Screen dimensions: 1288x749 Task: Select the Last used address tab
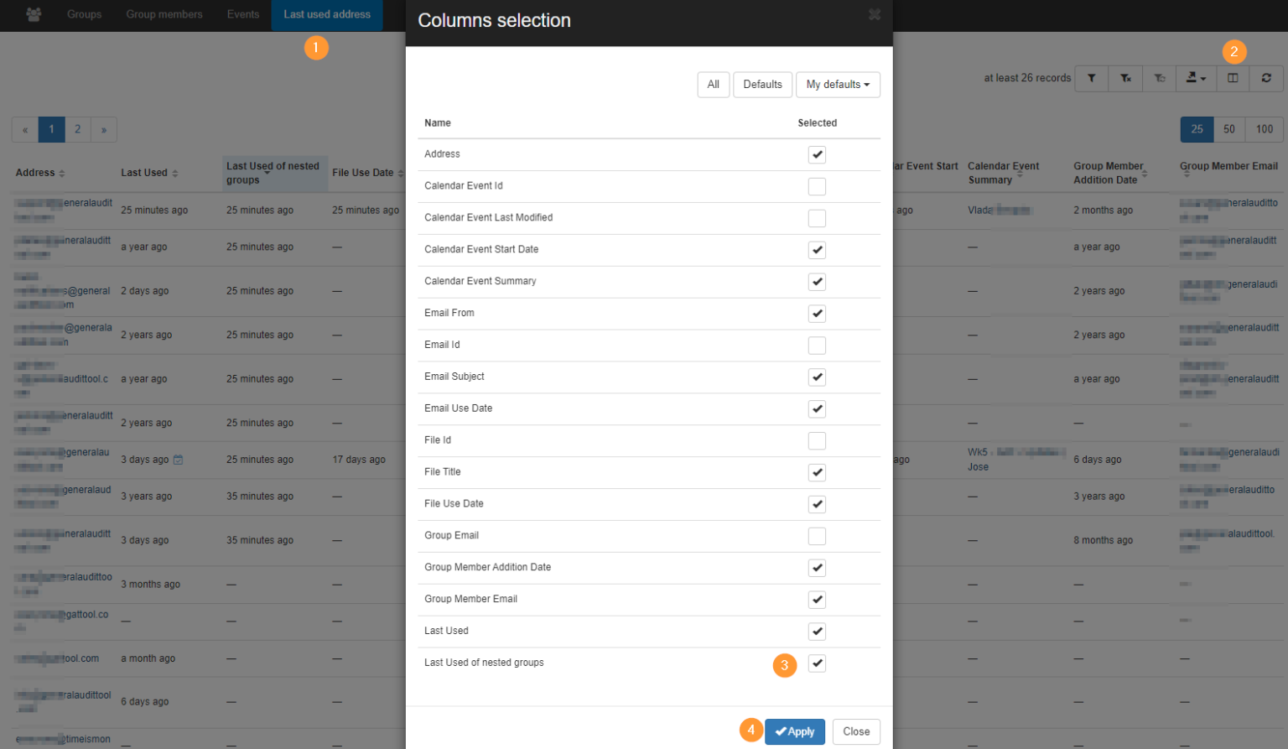pos(327,14)
